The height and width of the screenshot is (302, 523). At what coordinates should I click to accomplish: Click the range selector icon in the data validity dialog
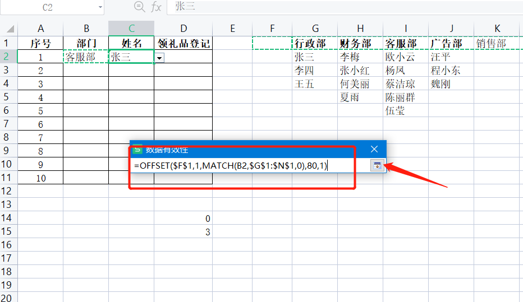(x=377, y=165)
